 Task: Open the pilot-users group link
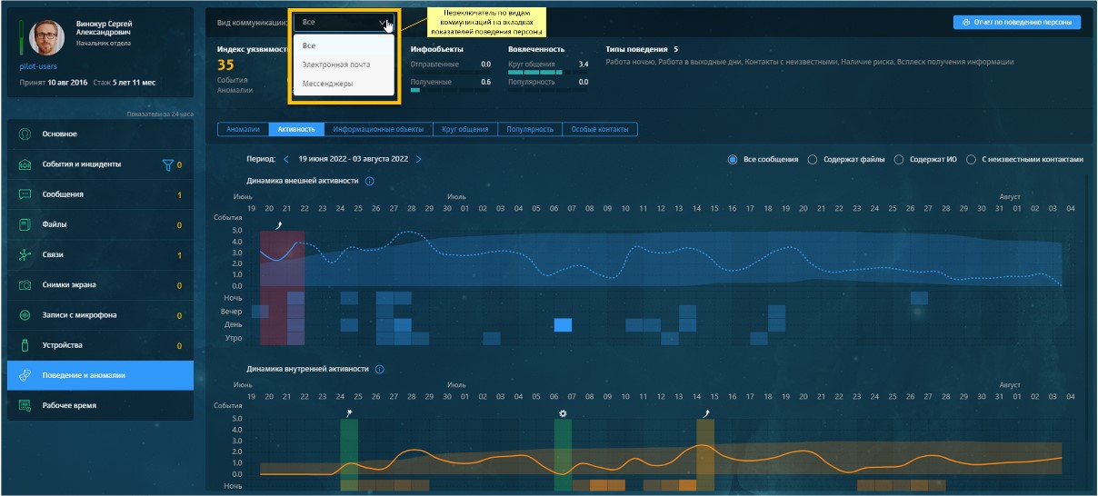(x=39, y=66)
